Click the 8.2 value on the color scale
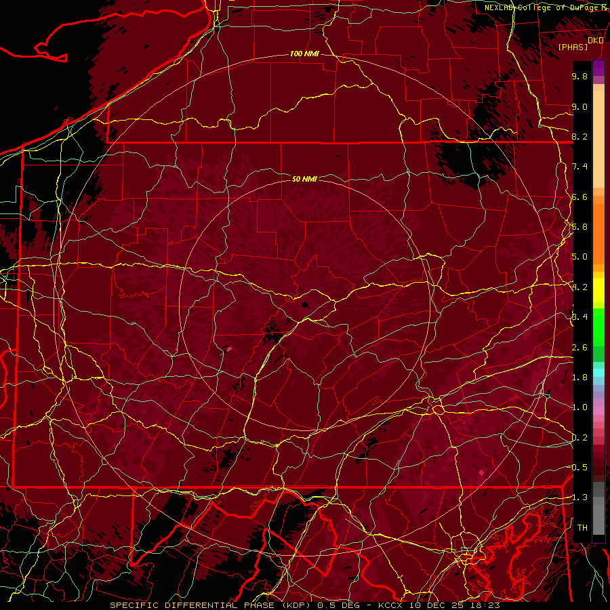Screen dimensions: 610x610 579,136
